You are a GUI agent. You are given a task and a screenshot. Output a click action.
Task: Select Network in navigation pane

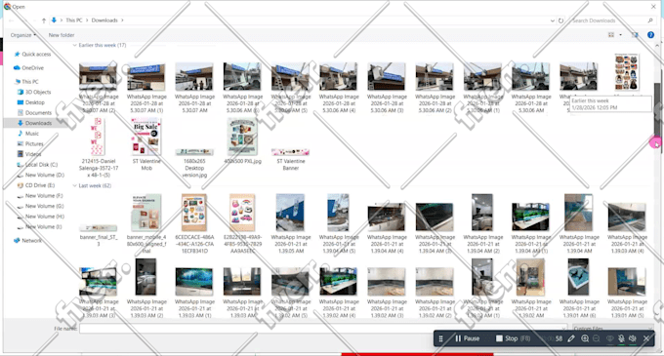pyautogui.click(x=28, y=241)
